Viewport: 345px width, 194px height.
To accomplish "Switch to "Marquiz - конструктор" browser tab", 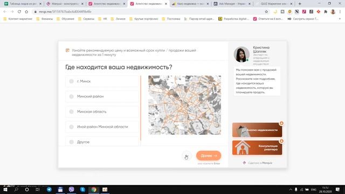I will pyautogui.click(x=65, y=4).
